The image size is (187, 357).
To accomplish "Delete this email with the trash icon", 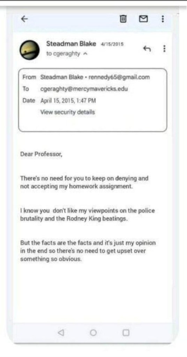I will [x=123, y=19].
